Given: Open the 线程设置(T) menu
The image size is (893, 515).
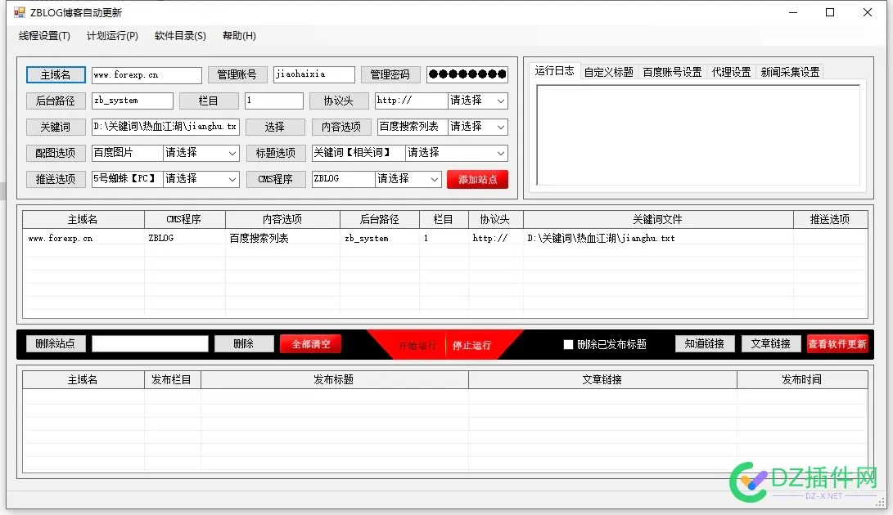Looking at the screenshot, I should (x=44, y=36).
